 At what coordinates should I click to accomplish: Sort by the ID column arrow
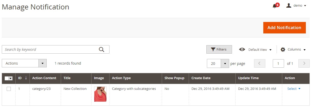click(x=26, y=78)
